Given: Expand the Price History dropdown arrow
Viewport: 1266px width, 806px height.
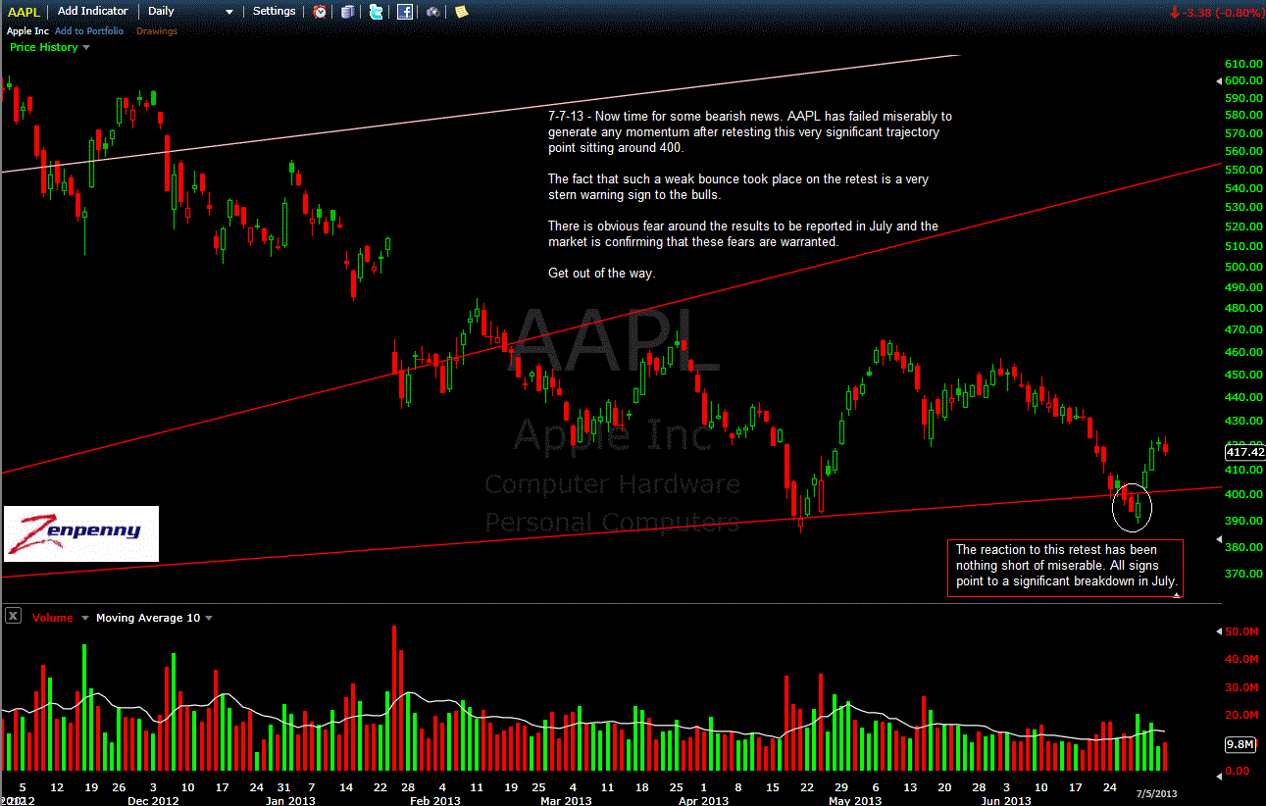Looking at the screenshot, I should (x=86, y=47).
